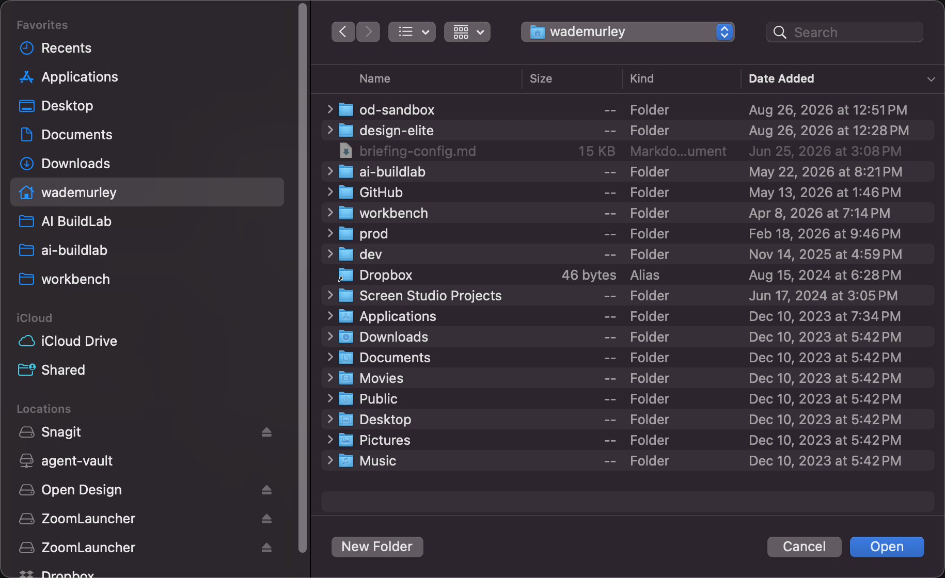Expand the od-sandbox folder
Screen dimensions: 945x578
point(330,109)
